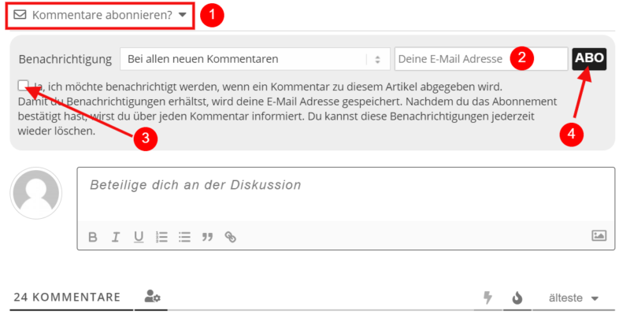Expand the Kommentare abonnieren dropdown

point(100,15)
